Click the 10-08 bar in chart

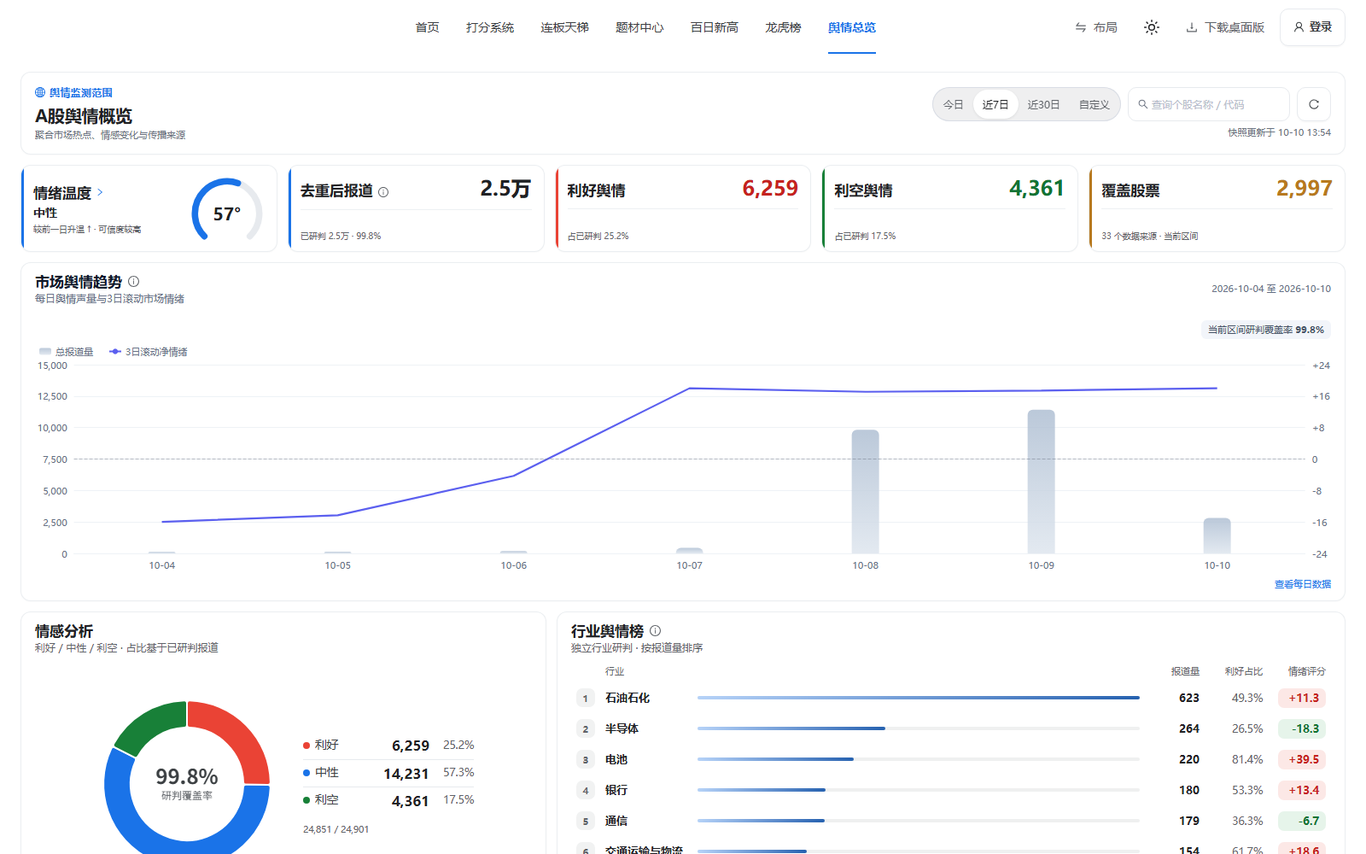865,492
